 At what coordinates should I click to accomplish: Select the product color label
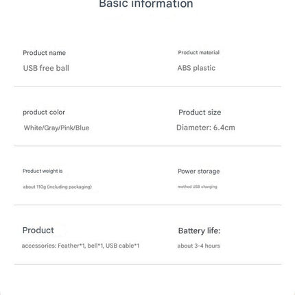tap(44, 113)
